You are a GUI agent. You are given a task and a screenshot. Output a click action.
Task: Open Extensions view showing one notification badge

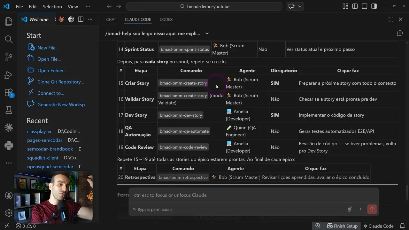(x=9, y=93)
